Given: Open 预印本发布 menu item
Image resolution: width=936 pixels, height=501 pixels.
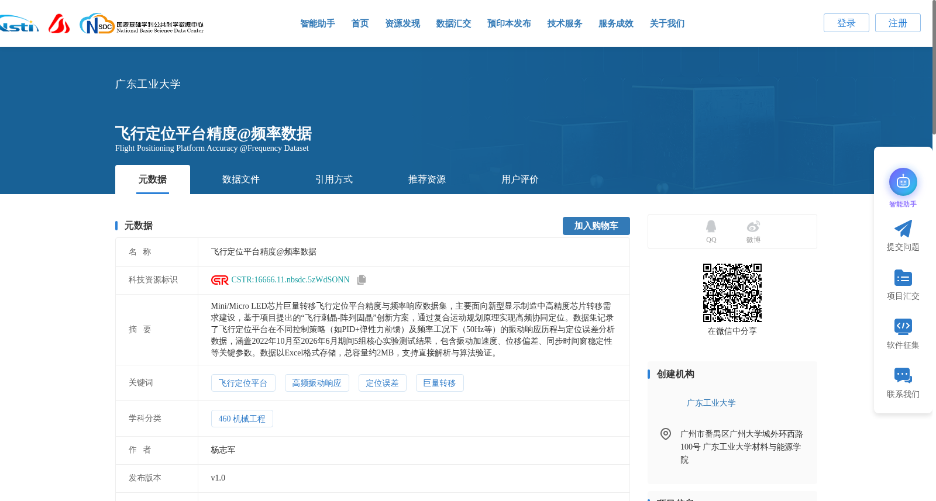Looking at the screenshot, I should coord(509,23).
